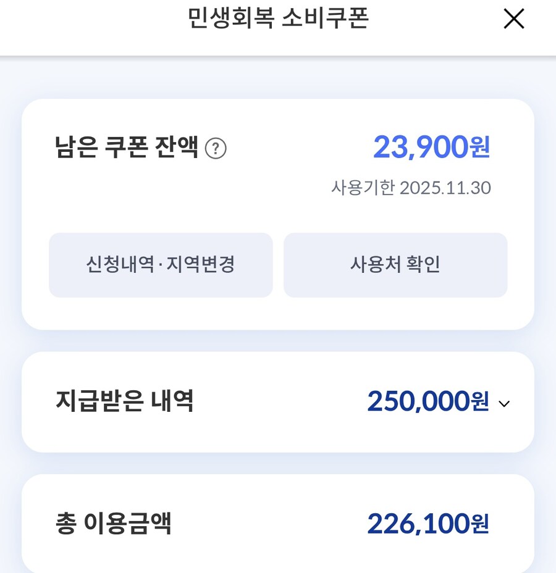Close the 민생회복 소비쿠폰 screen

click(513, 19)
